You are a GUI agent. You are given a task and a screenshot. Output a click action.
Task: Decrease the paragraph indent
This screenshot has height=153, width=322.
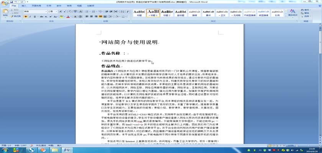click(107, 11)
